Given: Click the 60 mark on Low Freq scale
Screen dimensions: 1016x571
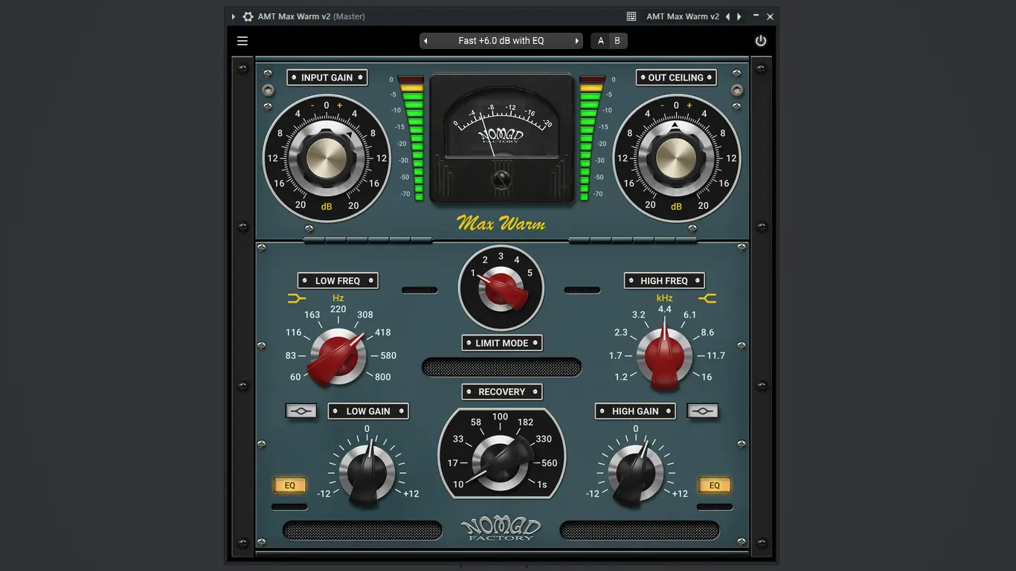Looking at the screenshot, I should click(295, 377).
